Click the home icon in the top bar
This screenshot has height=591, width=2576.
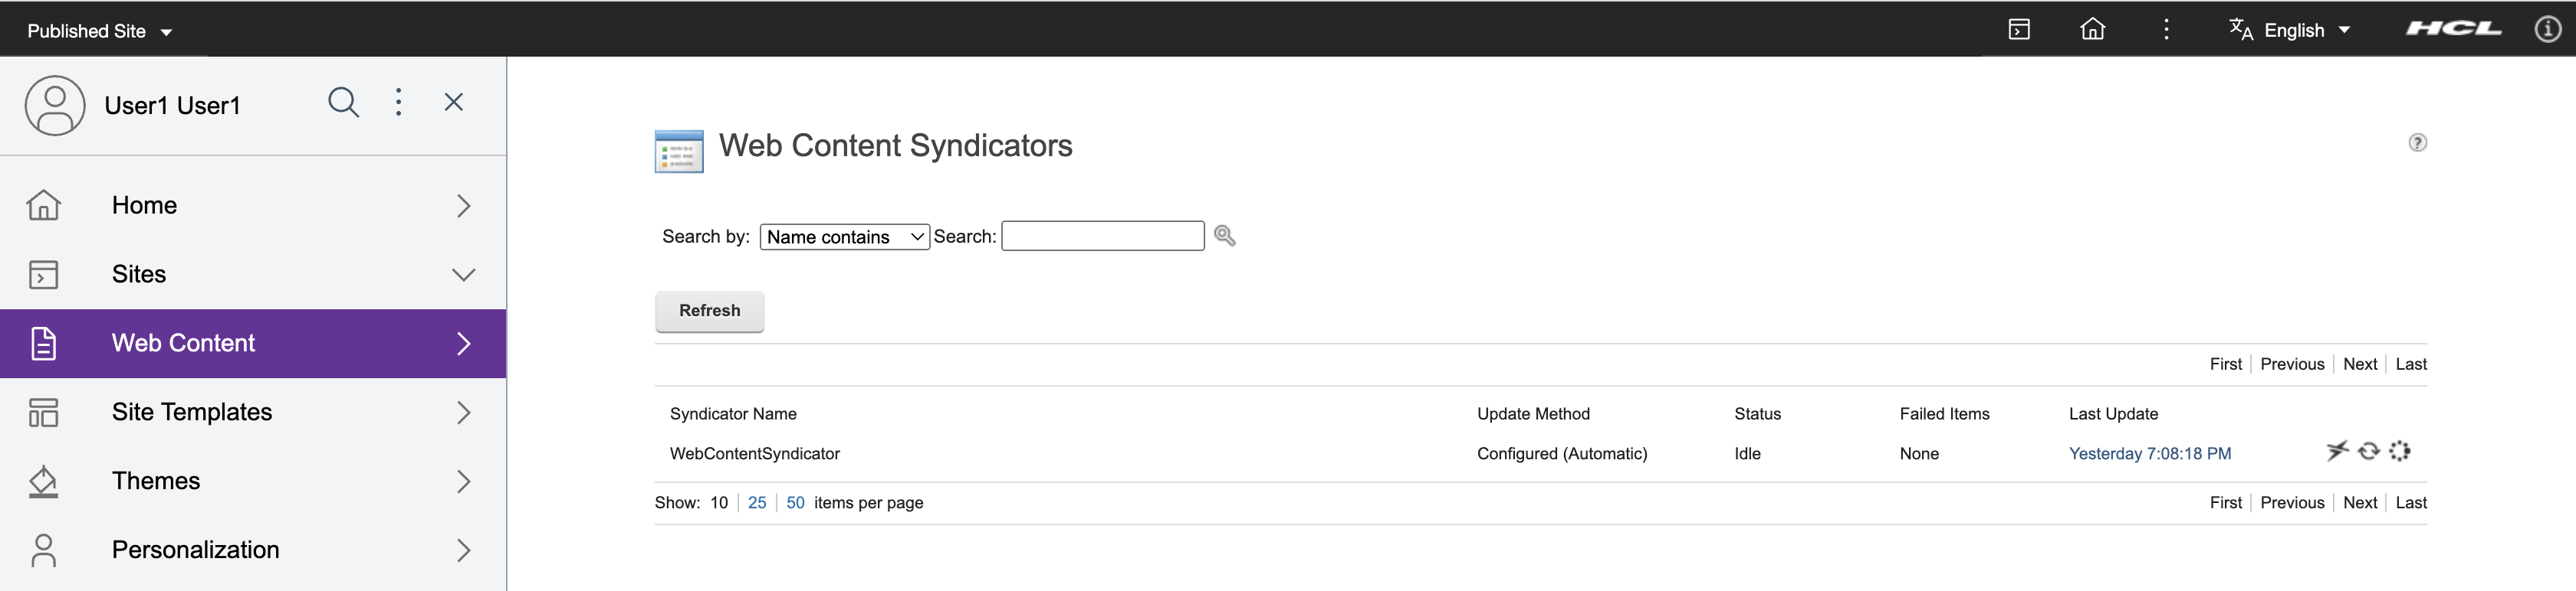tap(2093, 29)
